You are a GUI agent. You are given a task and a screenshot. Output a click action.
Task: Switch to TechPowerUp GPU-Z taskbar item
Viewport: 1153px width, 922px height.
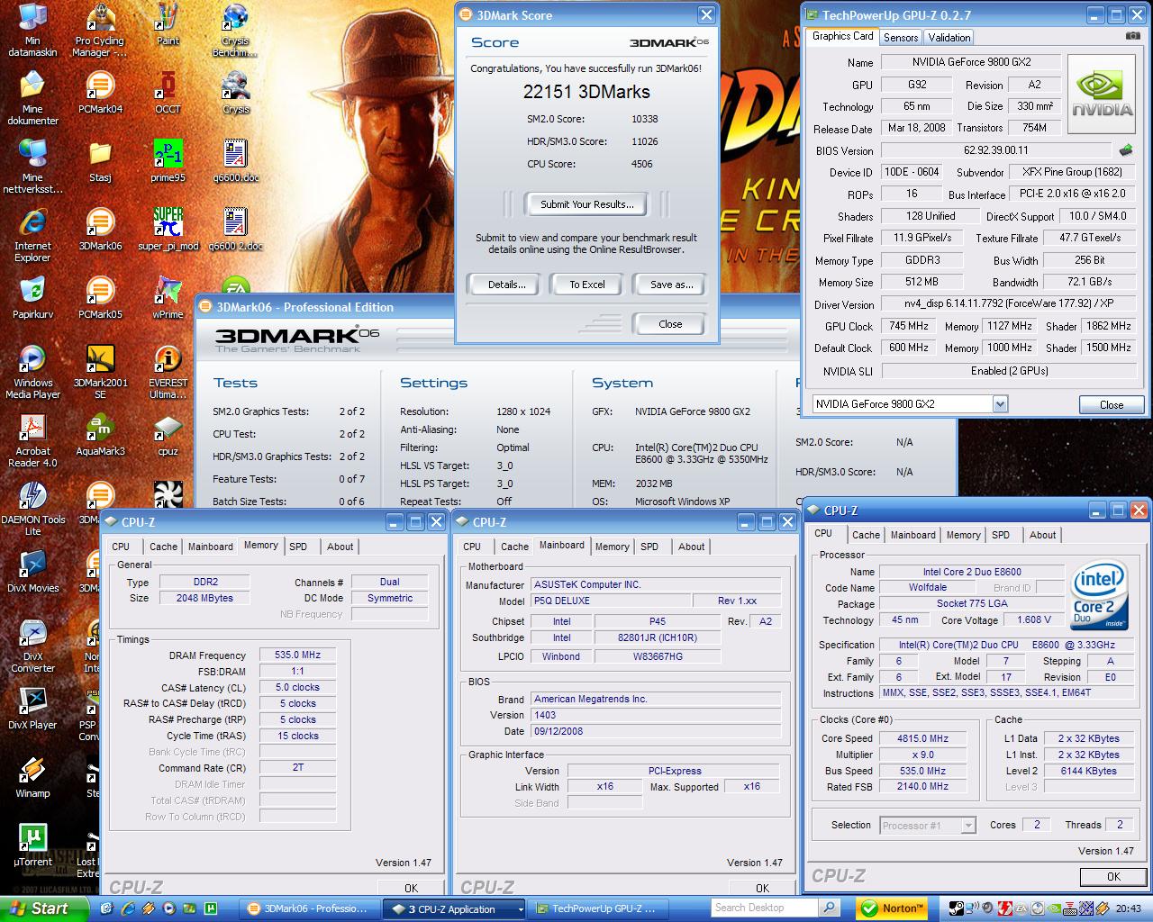pyautogui.click(x=600, y=909)
